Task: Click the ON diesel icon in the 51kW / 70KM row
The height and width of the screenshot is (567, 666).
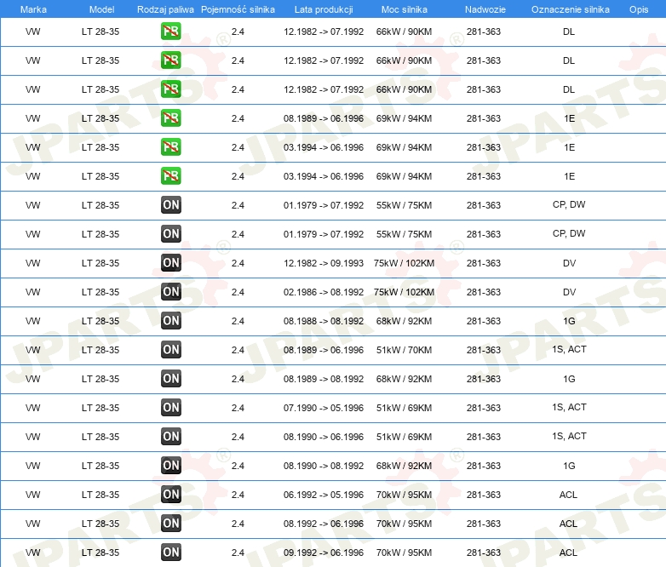Action: [170, 350]
